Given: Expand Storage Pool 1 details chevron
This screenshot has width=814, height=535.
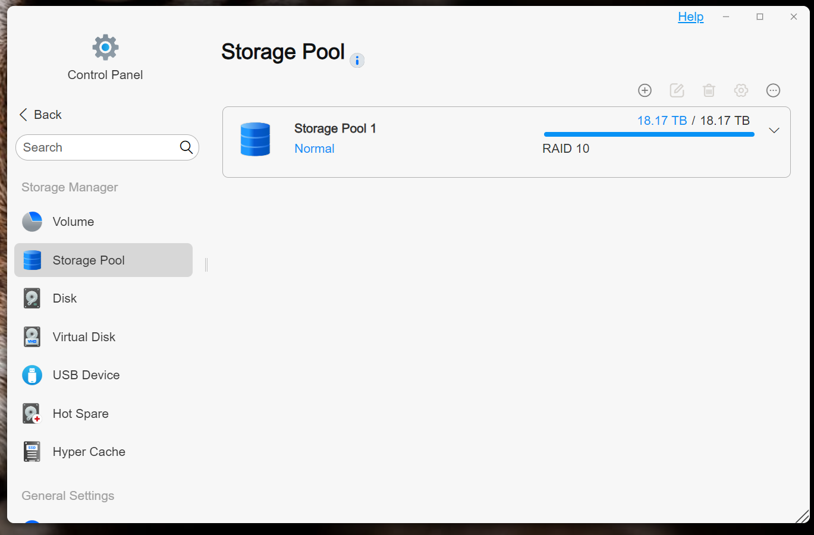Looking at the screenshot, I should coord(774,130).
